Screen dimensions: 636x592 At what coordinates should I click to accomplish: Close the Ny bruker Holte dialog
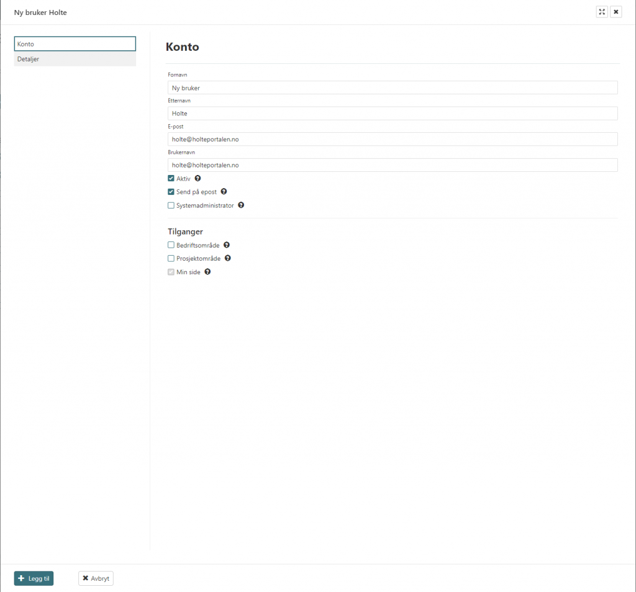(616, 12)
